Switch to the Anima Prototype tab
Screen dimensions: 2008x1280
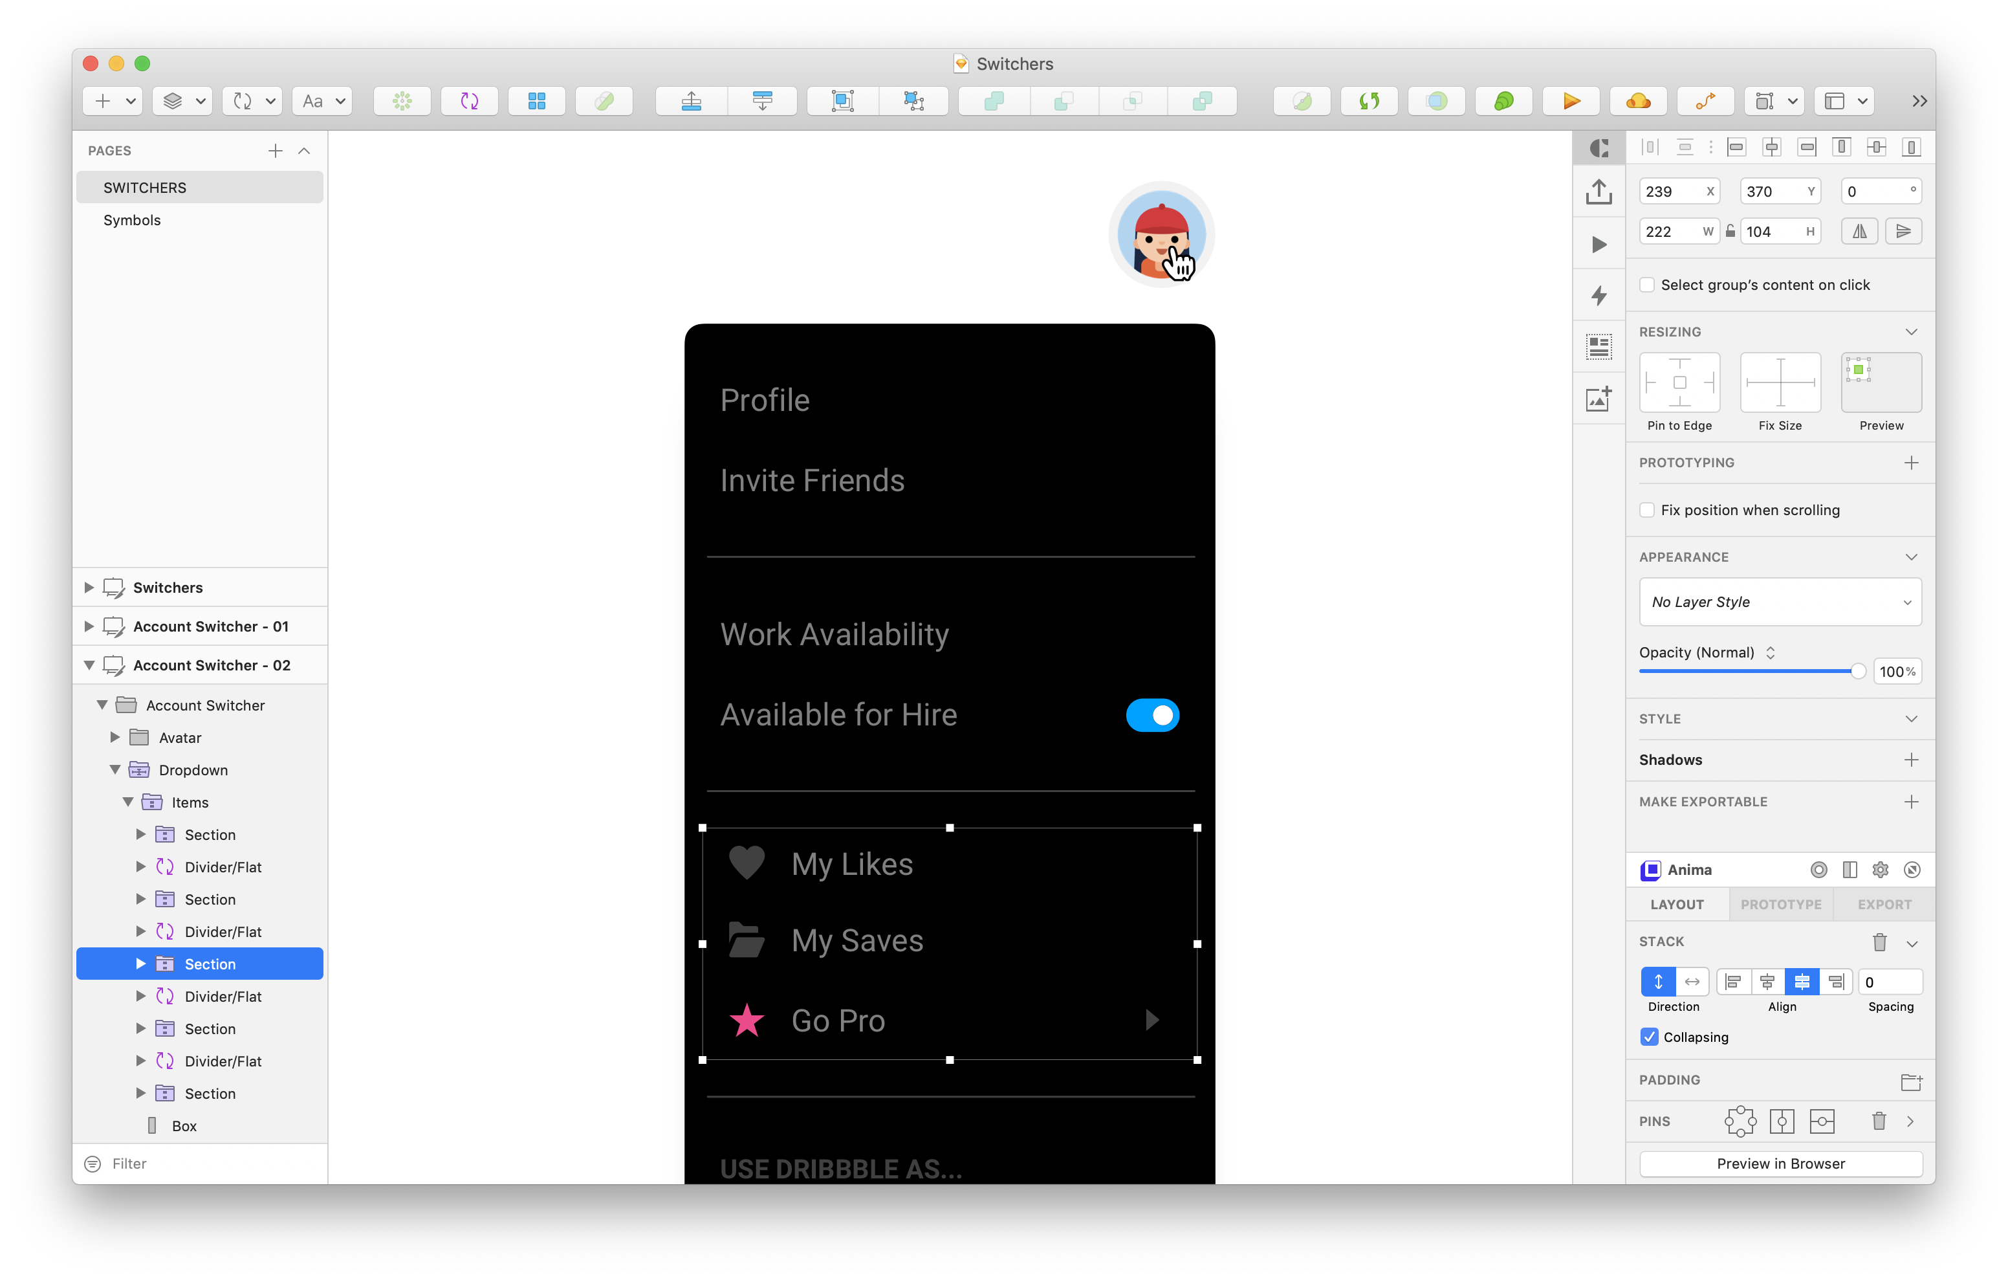point(1780,905)
